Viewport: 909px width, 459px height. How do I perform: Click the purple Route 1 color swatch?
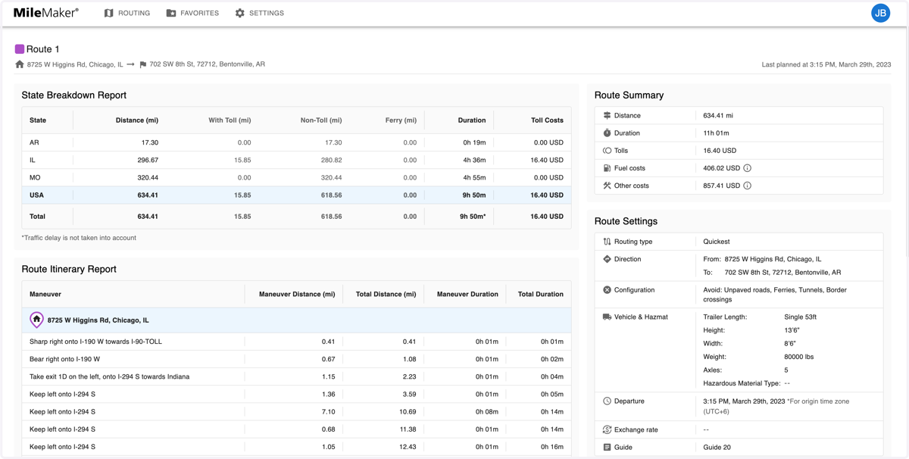[20, 48]
